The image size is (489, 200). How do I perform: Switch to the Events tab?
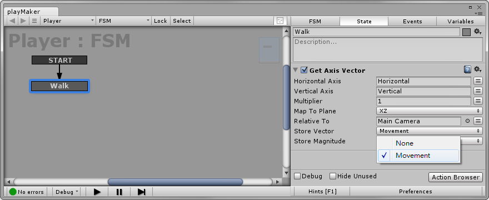point(412,21)
